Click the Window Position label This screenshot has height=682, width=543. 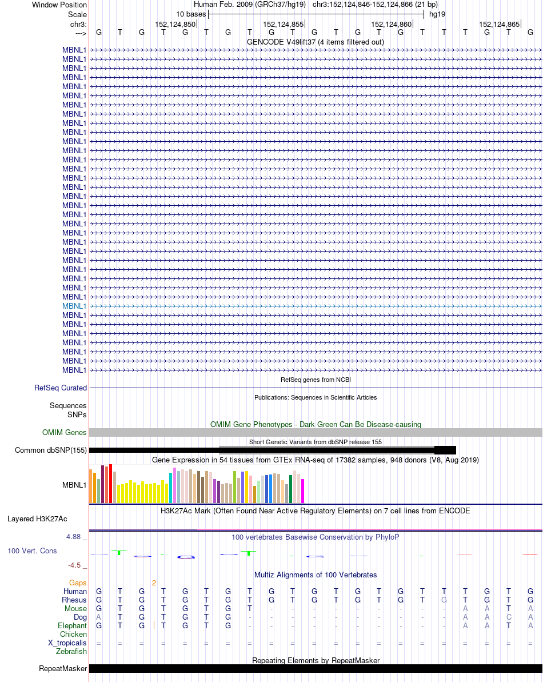point(59,5)
